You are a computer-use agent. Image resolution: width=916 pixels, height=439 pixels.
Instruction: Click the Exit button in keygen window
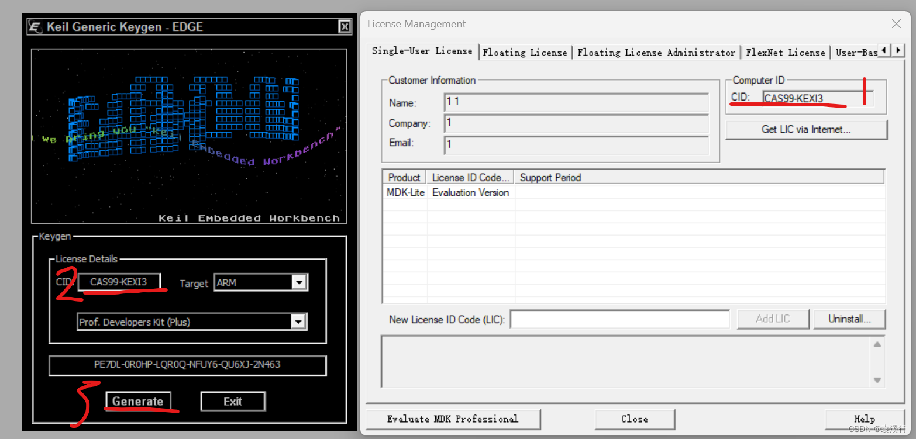pyautogui.click(x=233, y=402)
